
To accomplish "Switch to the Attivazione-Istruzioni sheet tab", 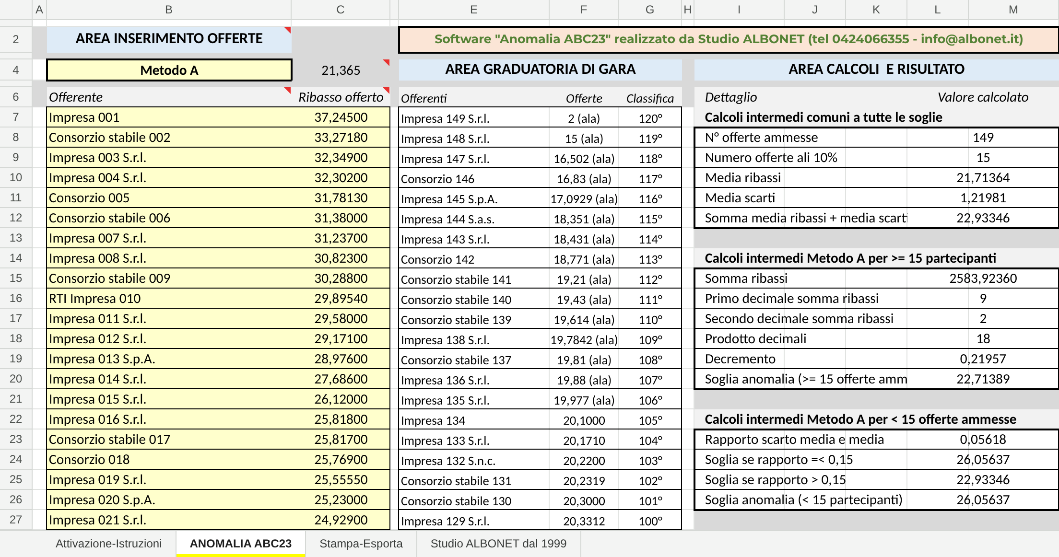I will [108, 544].
